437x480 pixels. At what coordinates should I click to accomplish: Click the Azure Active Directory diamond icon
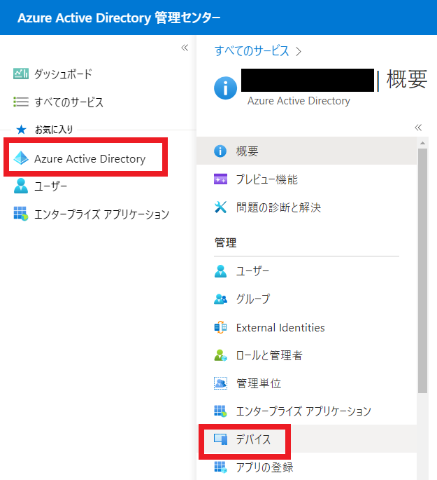tap(21, 158)
